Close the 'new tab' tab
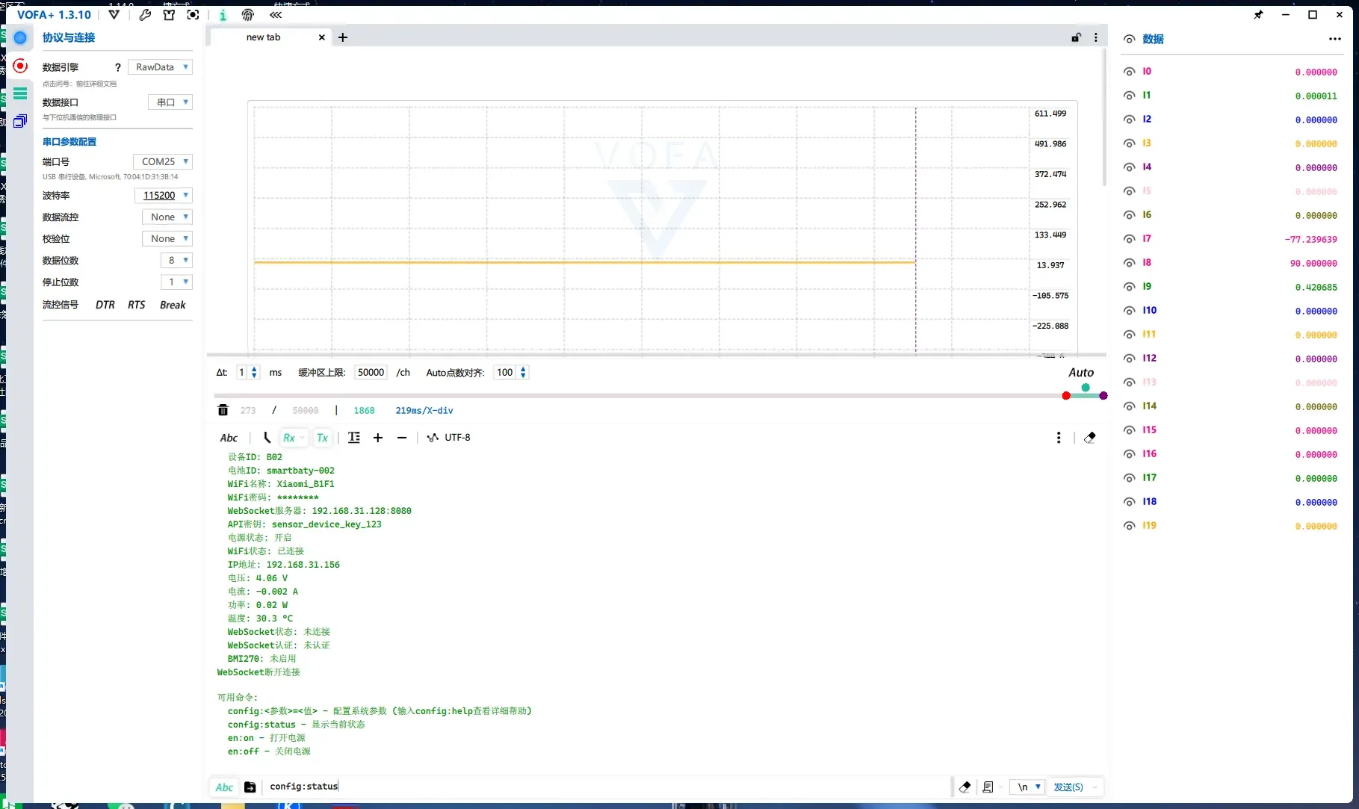 point(322,37)
